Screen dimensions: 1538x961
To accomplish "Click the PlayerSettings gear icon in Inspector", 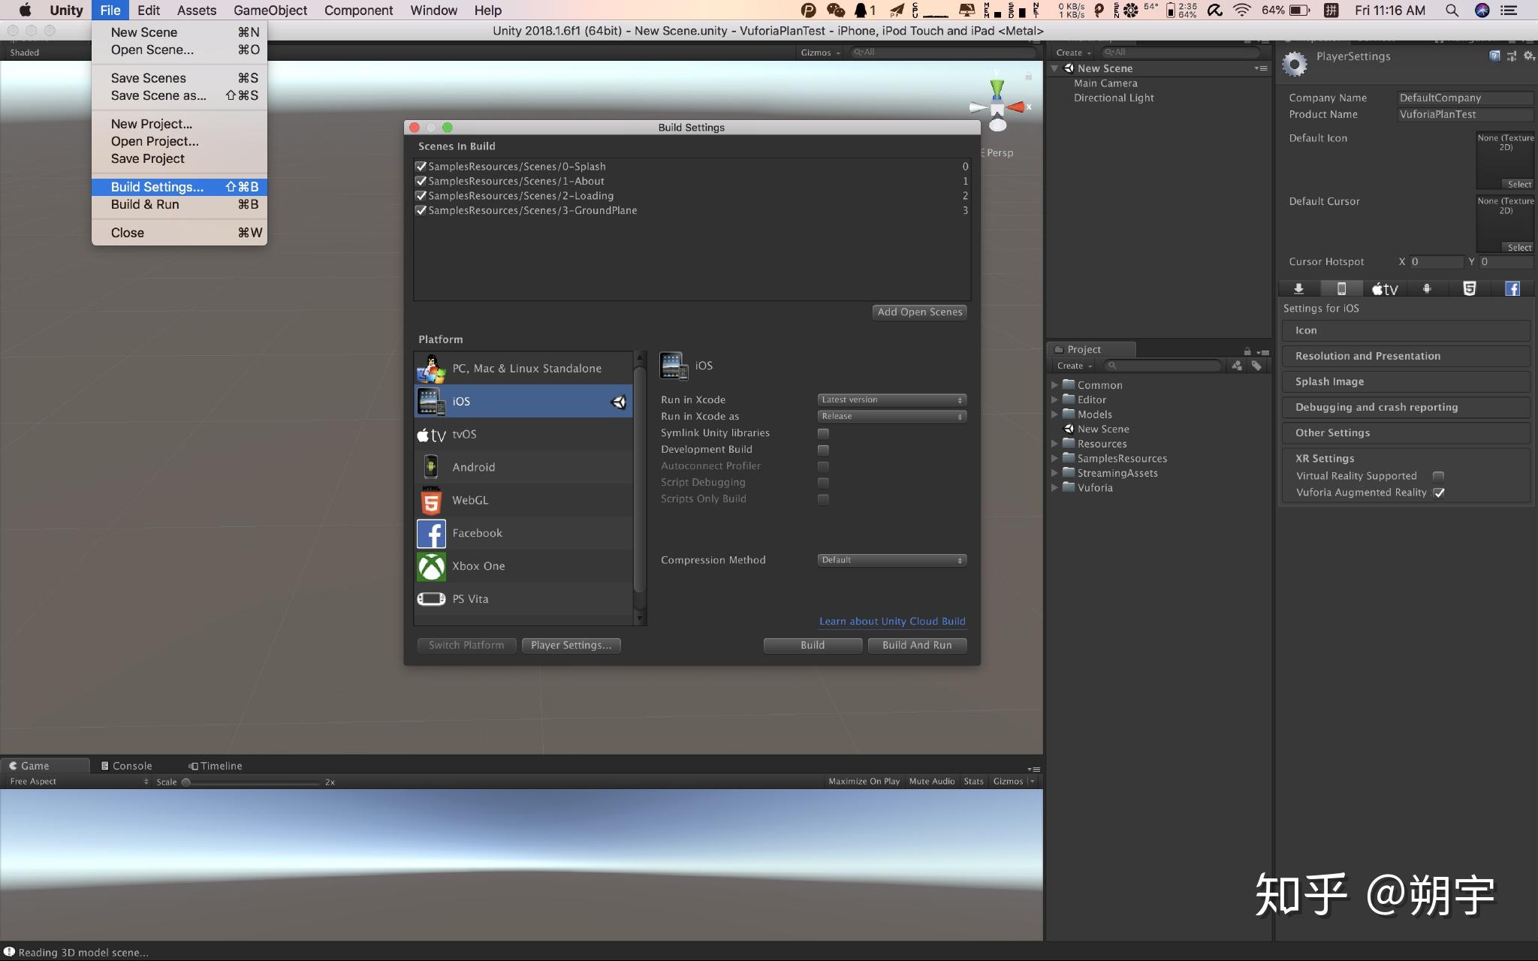I will [x=1294, y=65].
